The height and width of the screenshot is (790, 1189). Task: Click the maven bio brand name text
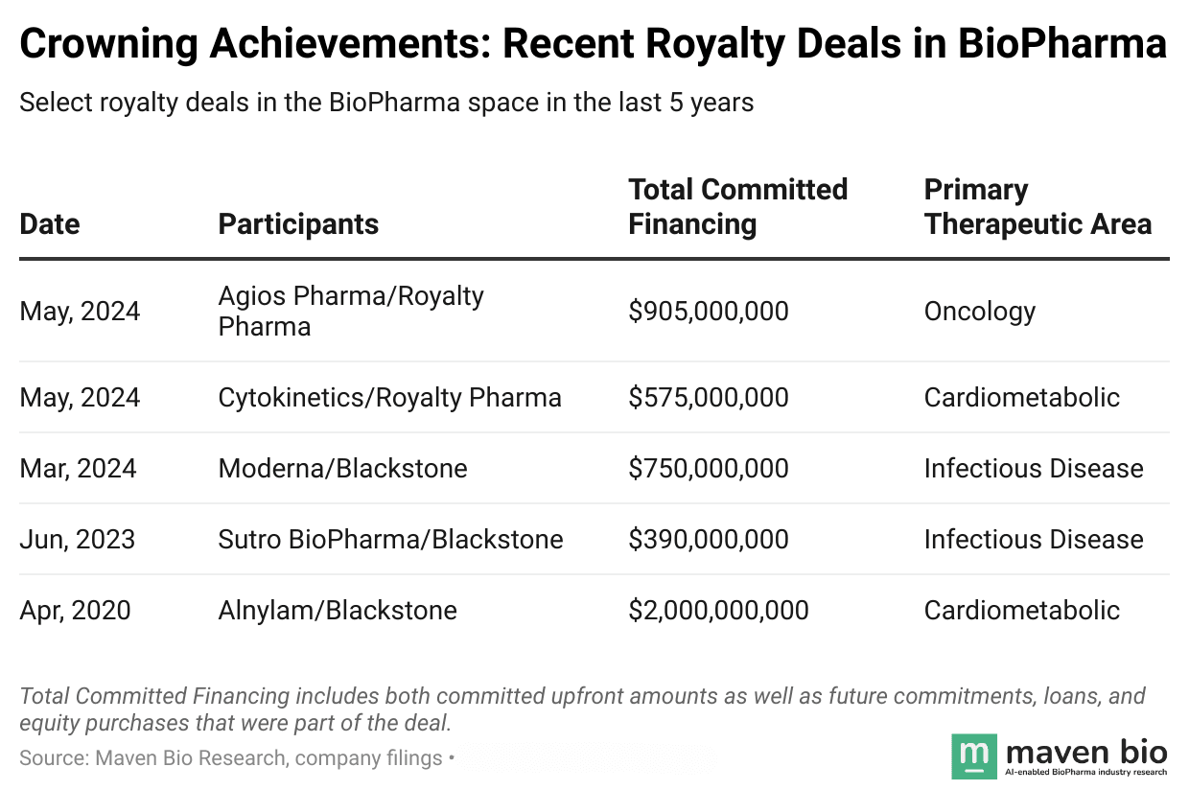click(x=1086, y=749)
